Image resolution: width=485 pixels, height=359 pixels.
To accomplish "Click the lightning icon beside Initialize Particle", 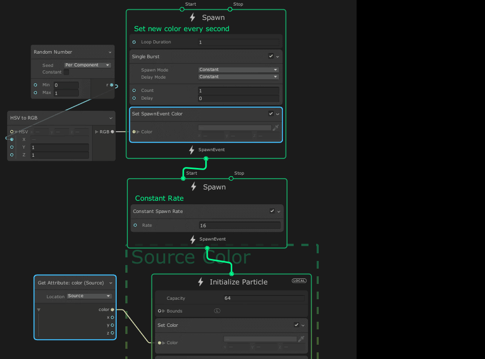I will pyautogui.click(x=201, y=282).
